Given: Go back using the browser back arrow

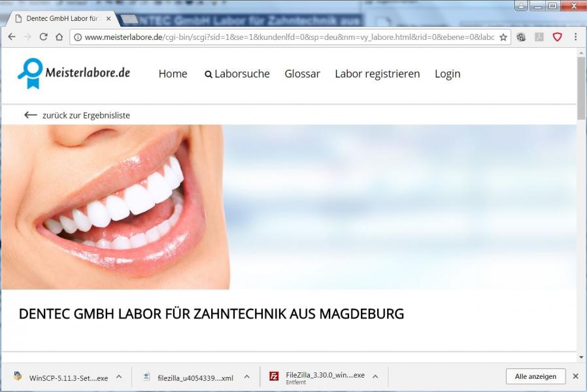Looking at the screenshot, I should click(12, 37).
